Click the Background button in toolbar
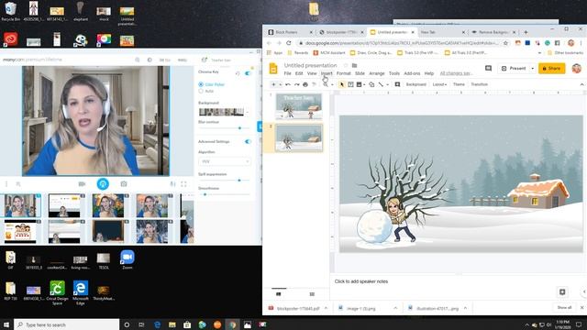The width and height of the screenshot is (587, 330). pos(415,84)
